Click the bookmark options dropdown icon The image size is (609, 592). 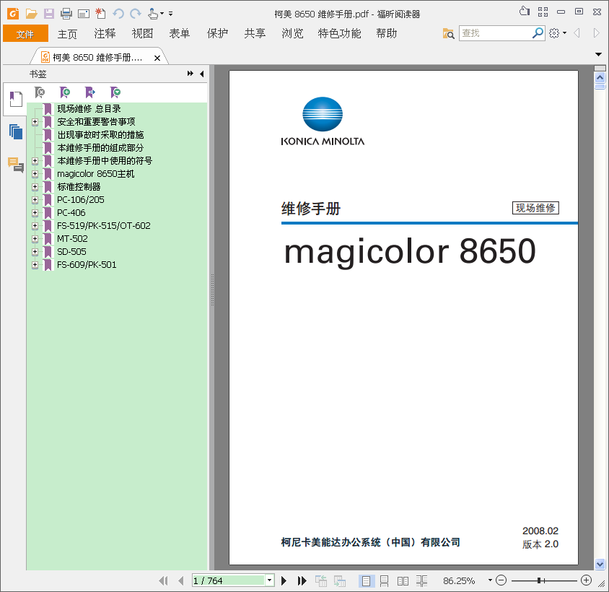click(115, 92)
